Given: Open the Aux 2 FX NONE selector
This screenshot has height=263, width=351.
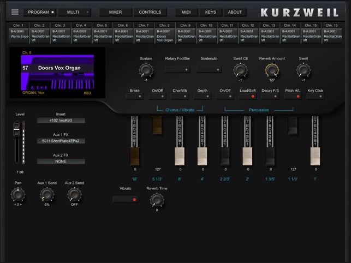Looking at the screenshot, I should (61, 162).
